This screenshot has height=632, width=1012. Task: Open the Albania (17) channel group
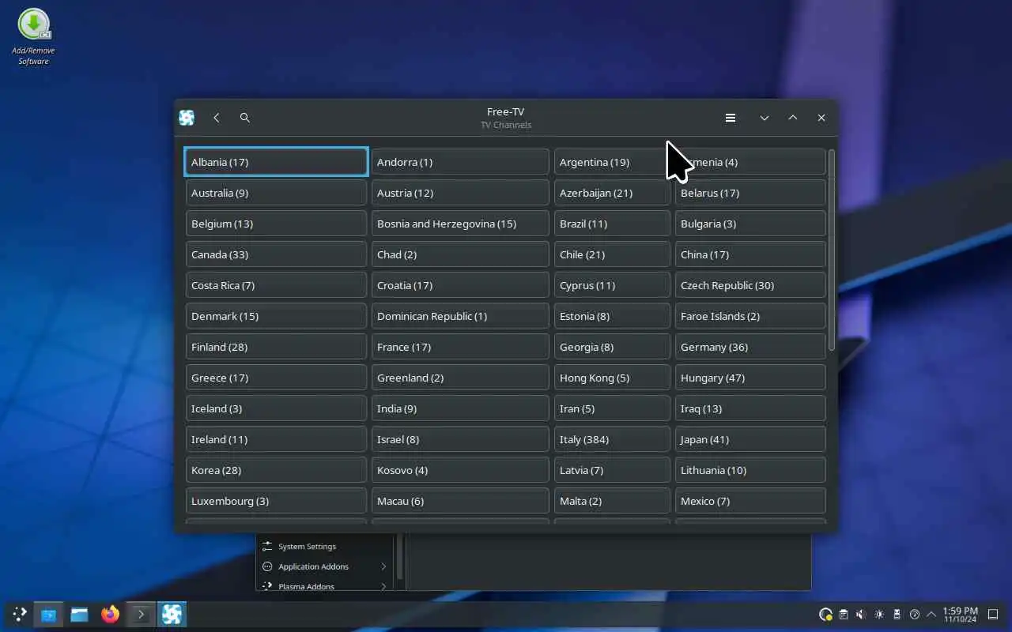(276, 162)
